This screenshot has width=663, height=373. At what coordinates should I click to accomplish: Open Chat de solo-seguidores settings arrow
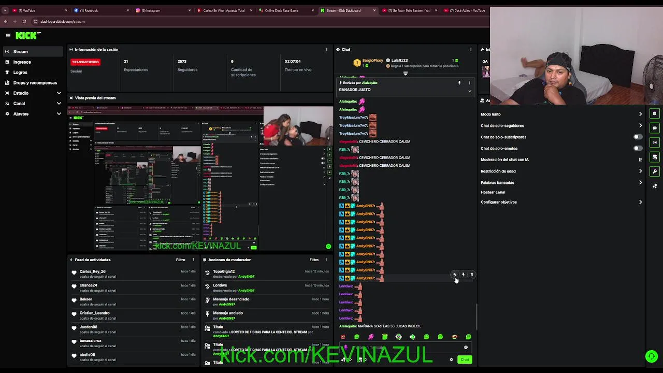tap(640, 125)
